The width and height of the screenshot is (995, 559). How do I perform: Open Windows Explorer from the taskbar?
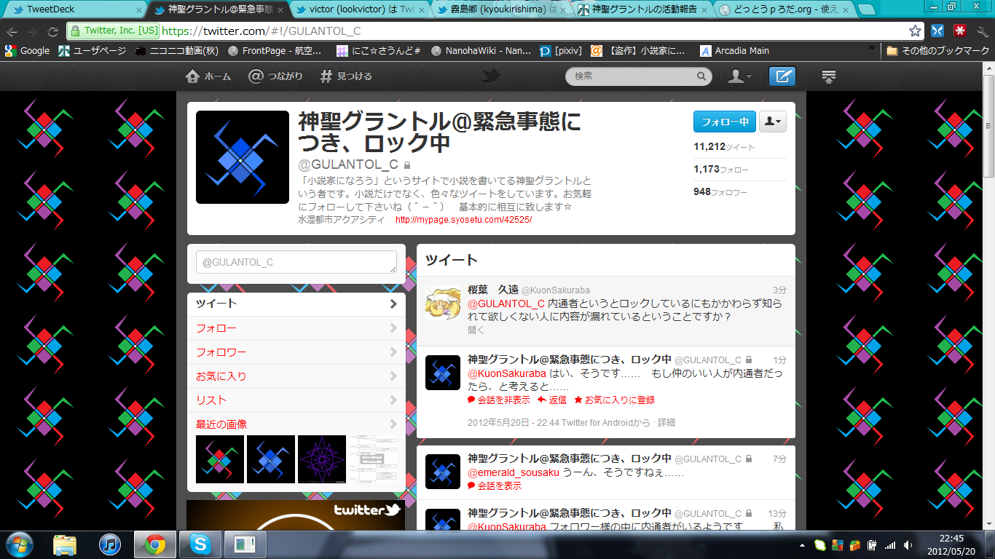point(65,544)
